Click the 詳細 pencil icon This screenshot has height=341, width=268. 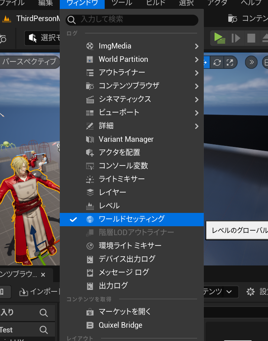coord(90,126)
